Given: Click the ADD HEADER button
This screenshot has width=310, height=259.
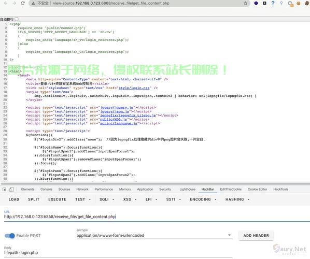Looking at the screenshot, I should point(256,236).
